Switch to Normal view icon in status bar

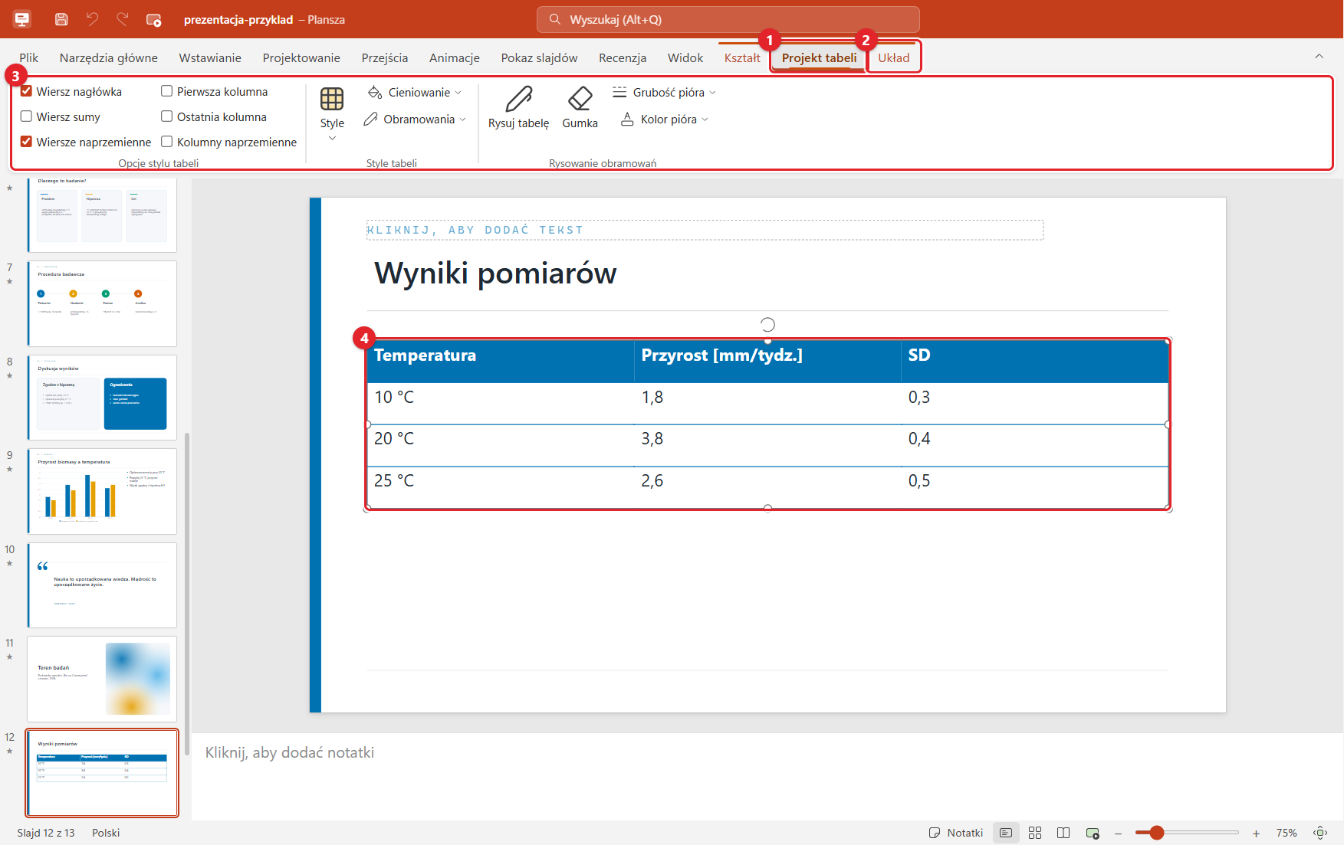[1006, 833]
